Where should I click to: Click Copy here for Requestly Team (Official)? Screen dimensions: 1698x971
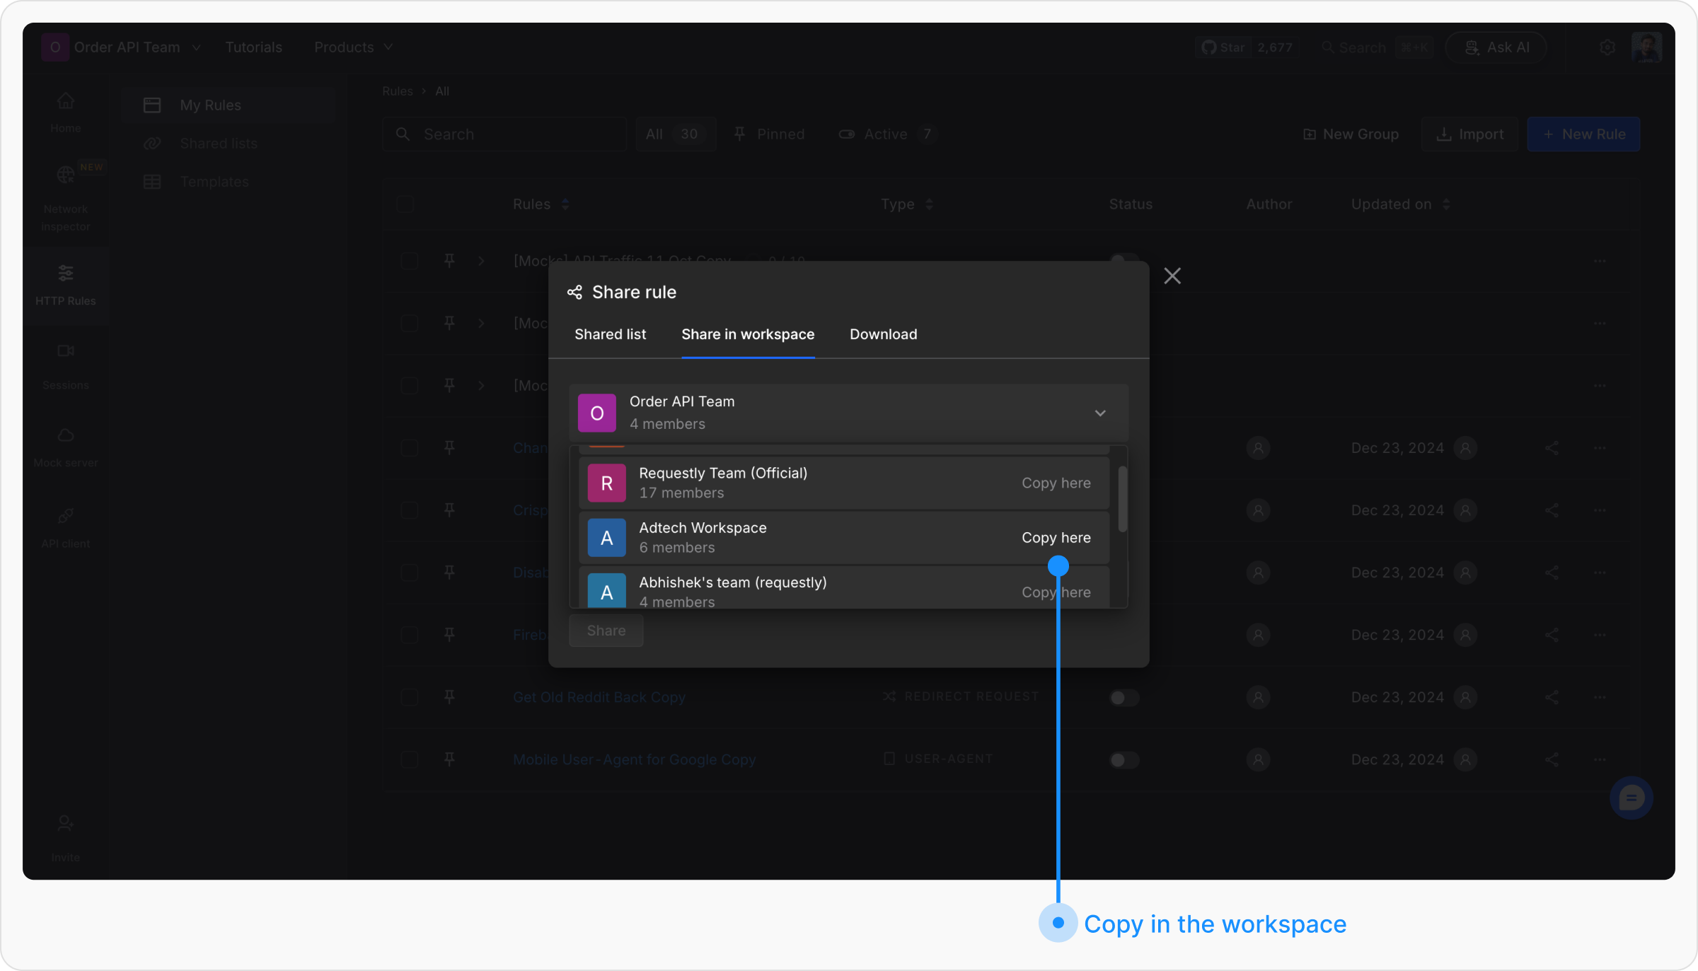click(x=1056, y=483)
